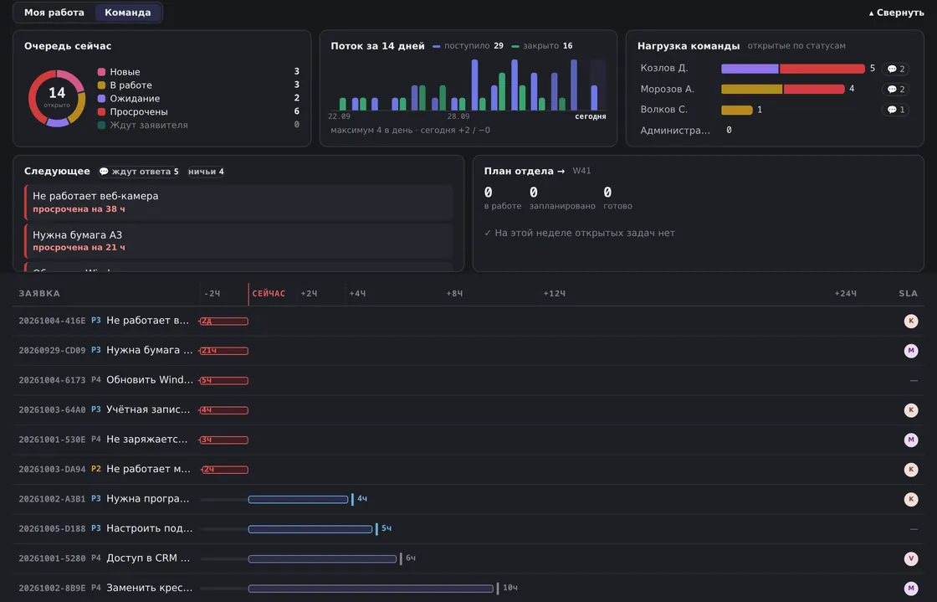Click assignee avatar V on ticket 20261001-5280
937x602 pixels.
911,558
